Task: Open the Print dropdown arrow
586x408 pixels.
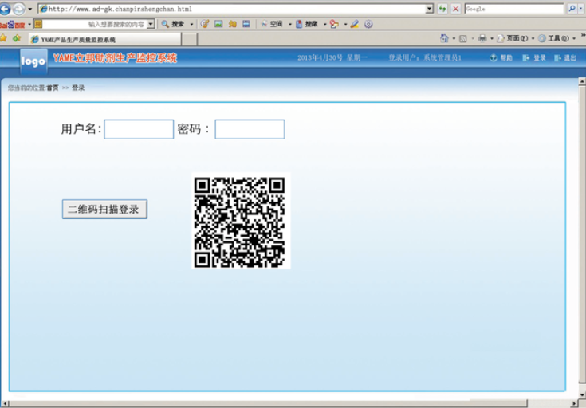Action: (x=492, y=38)
